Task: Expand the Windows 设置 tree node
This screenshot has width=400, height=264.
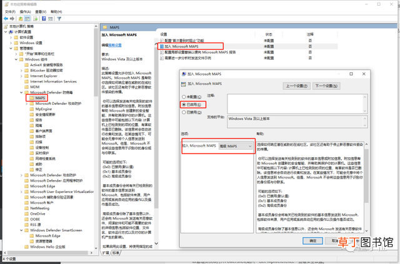Action: [x=11, y=43]
